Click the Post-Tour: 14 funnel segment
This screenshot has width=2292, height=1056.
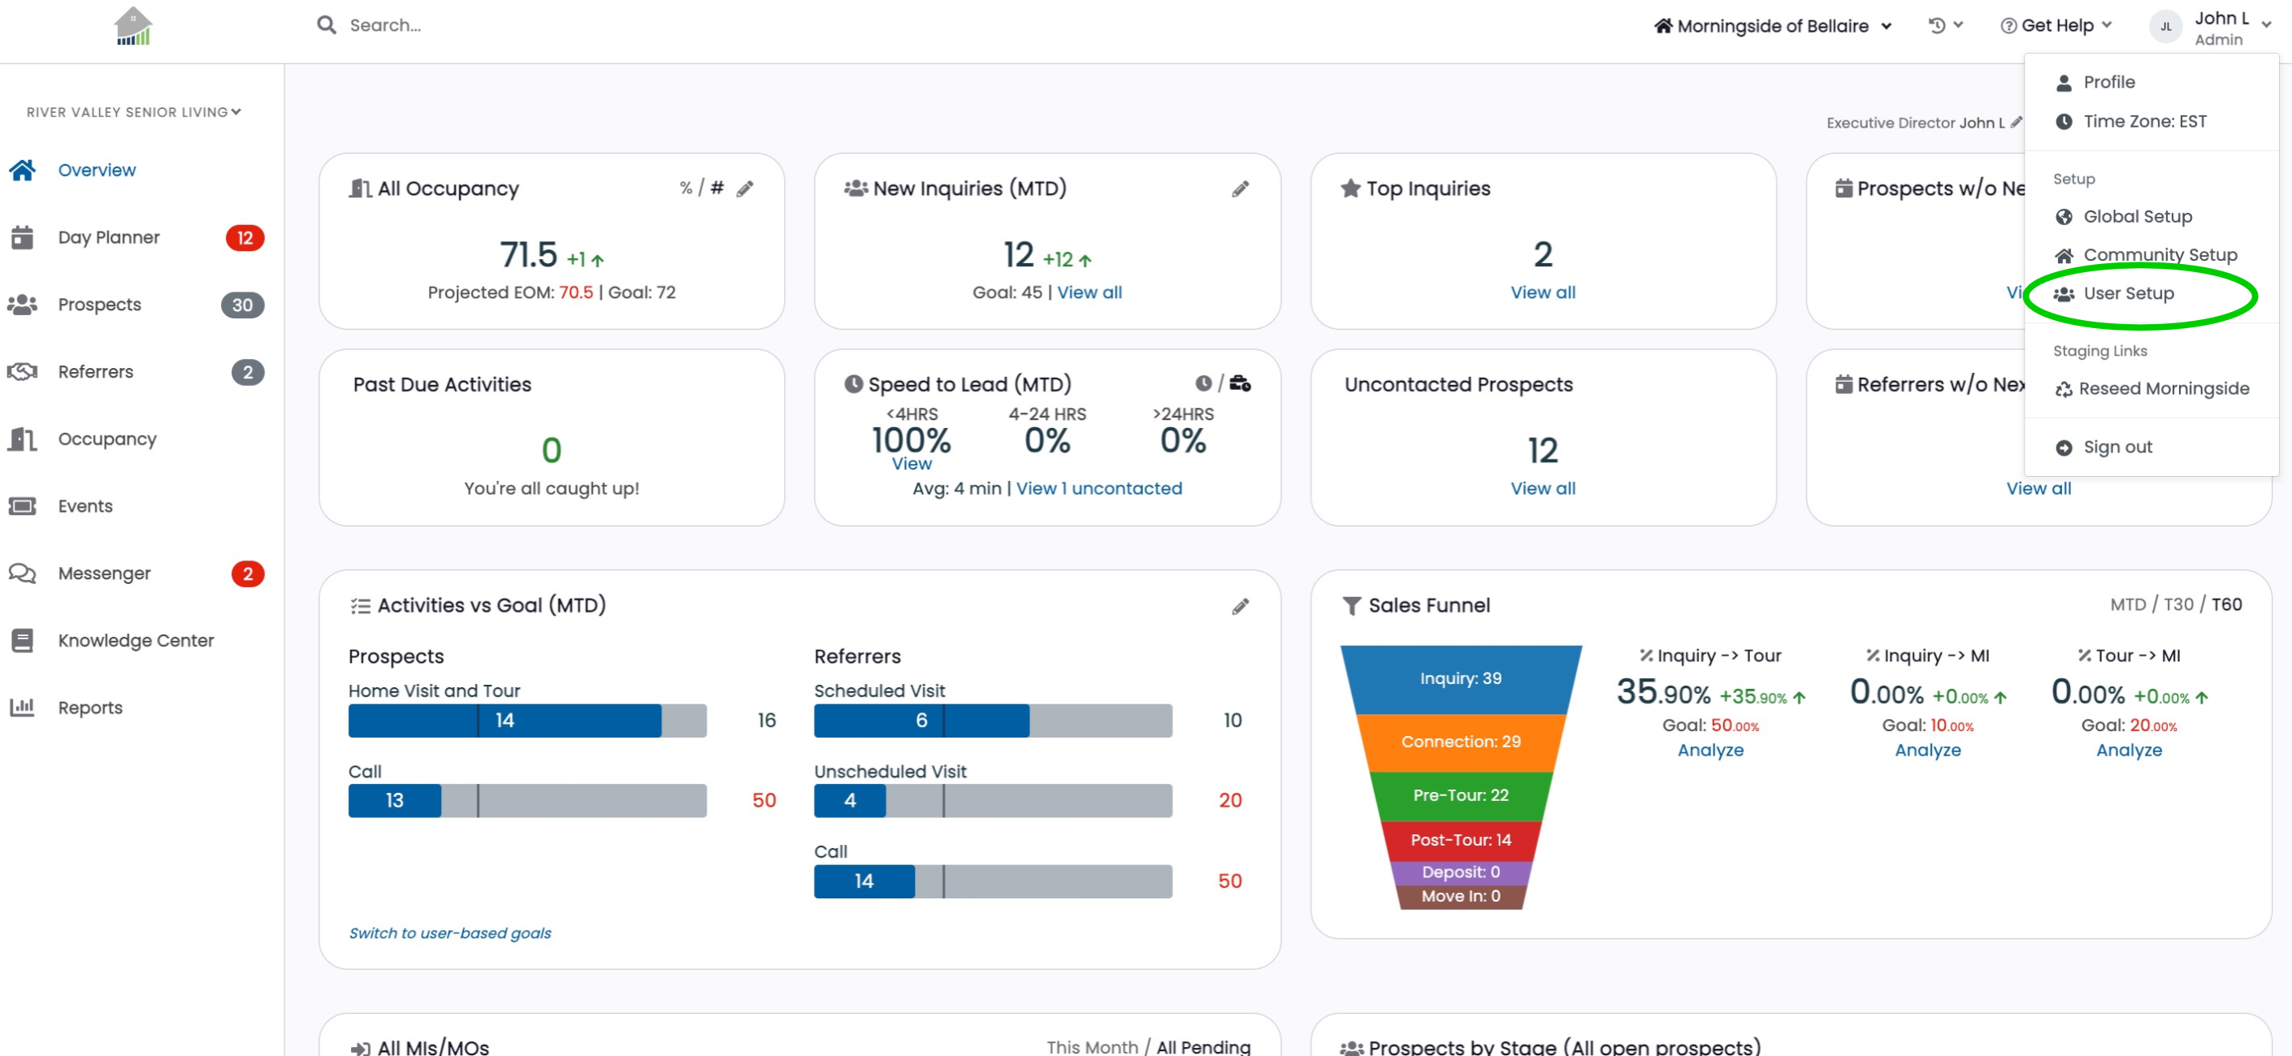tap(1461, 840)
